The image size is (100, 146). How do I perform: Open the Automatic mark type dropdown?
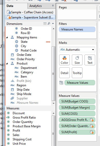coord(77,50)
